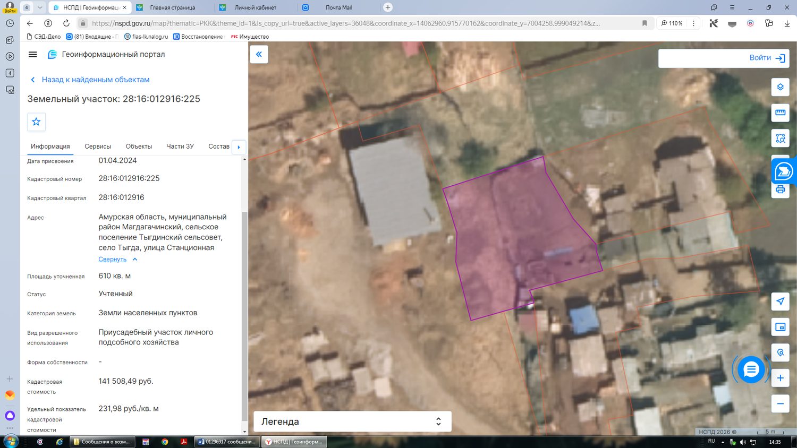Zoom in on the map
This screenshot has width=797, height=448.
[x=780, y=378]
